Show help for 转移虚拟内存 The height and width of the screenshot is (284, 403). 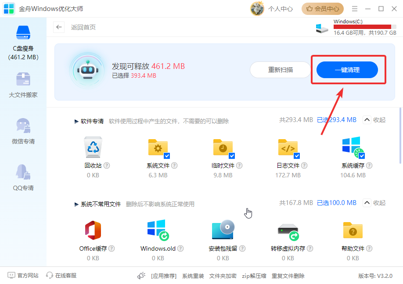(310, 248)
